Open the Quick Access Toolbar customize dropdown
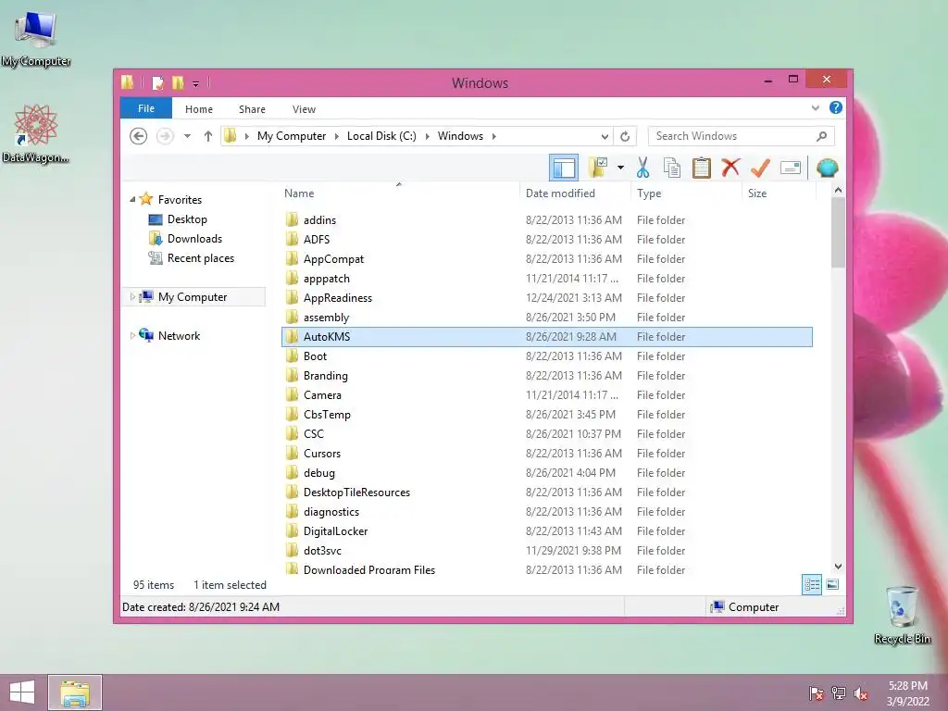 click(196, 83)
